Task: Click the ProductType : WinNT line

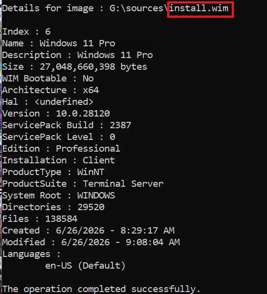Action: (x=53, y=172)
